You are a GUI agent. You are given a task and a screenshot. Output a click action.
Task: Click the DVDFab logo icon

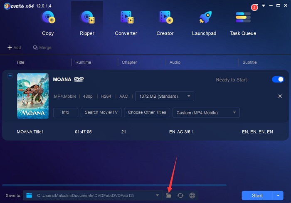click(7, 6)
